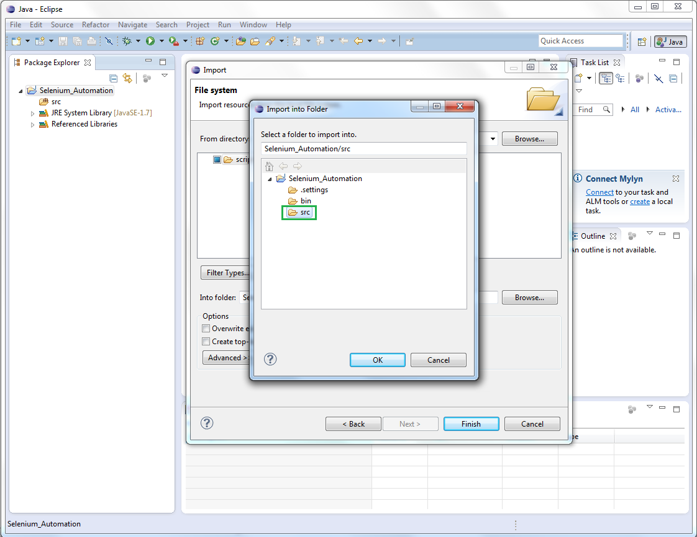This screenshot has height=537, width=697.
Task: Click the Save All toolbar icon
Action: tap(78, 42)
